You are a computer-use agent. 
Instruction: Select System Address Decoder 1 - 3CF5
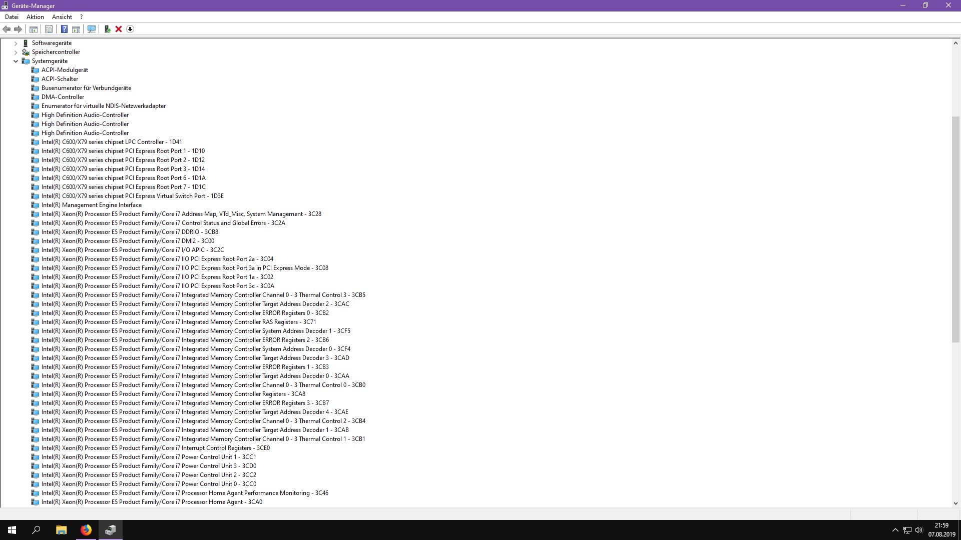click(196, 331)
